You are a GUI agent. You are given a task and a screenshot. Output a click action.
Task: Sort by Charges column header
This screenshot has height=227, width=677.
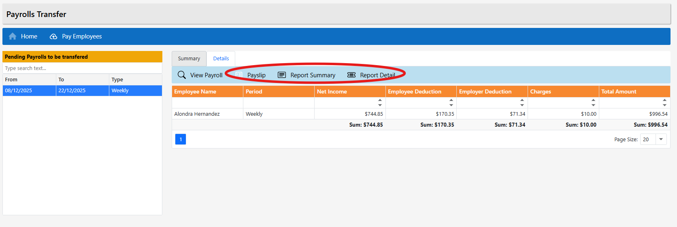[563, 91]
